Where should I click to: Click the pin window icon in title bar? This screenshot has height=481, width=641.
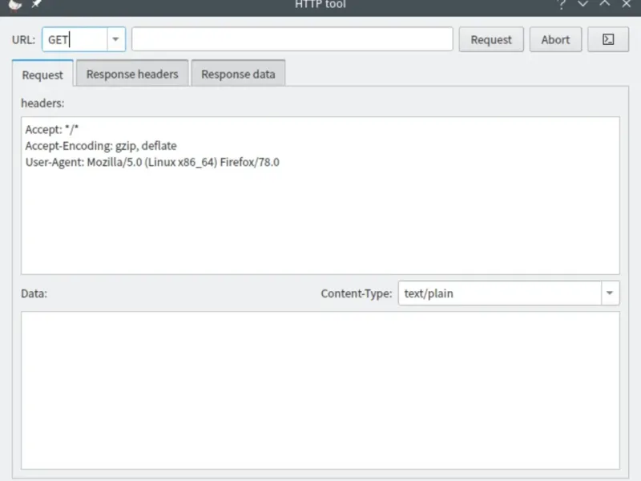36,4
